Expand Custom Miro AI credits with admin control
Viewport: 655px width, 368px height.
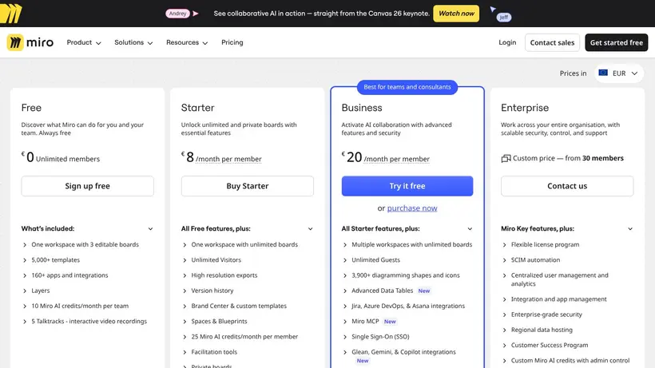tap(566, 361)
